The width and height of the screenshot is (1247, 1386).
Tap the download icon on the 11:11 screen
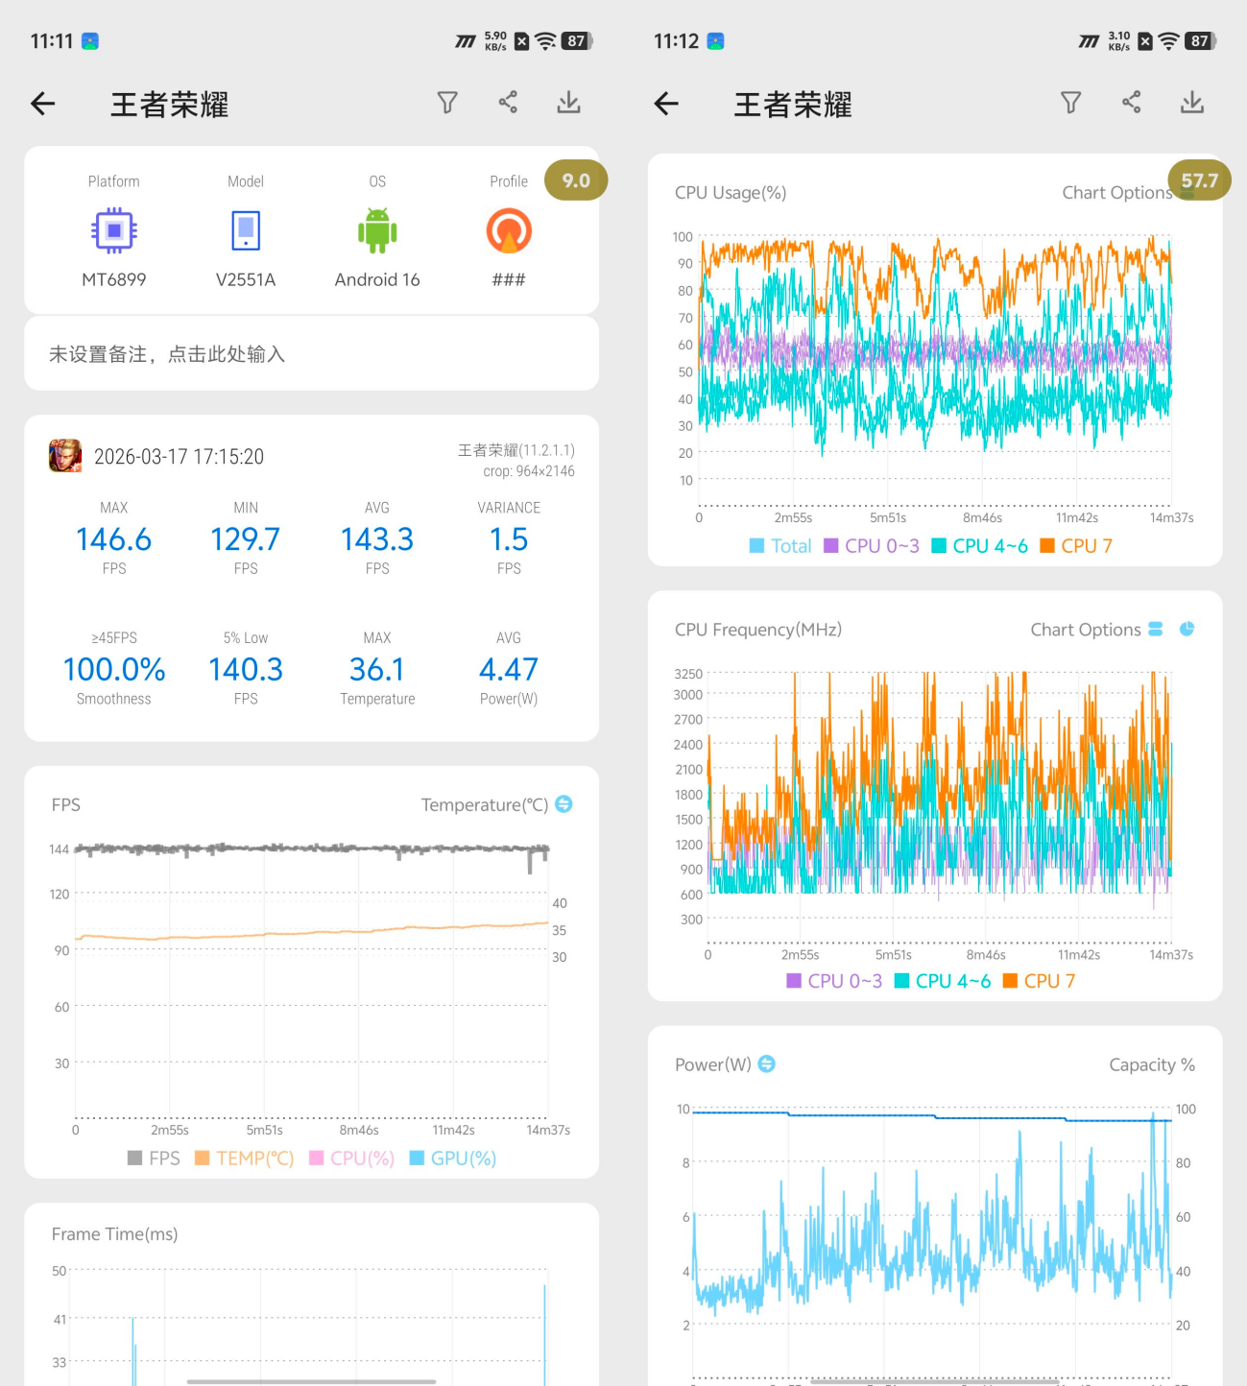(568, 103)
